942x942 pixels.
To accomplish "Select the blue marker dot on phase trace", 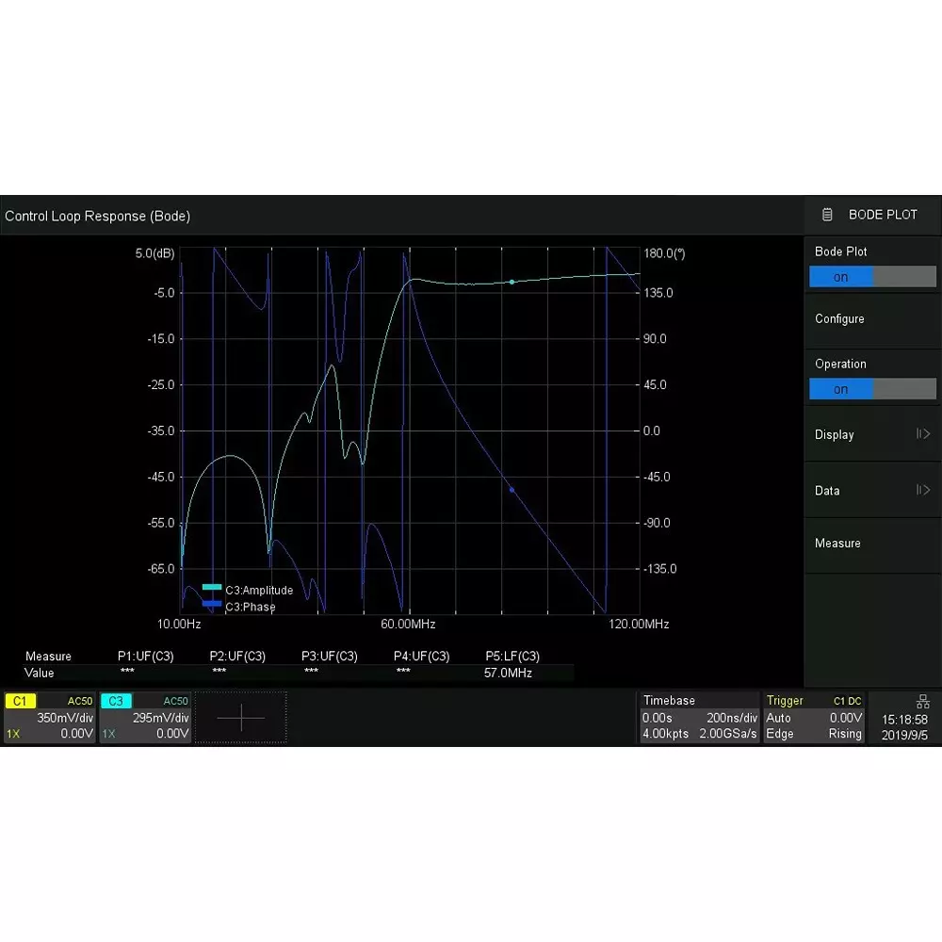I will pos(512,490).
